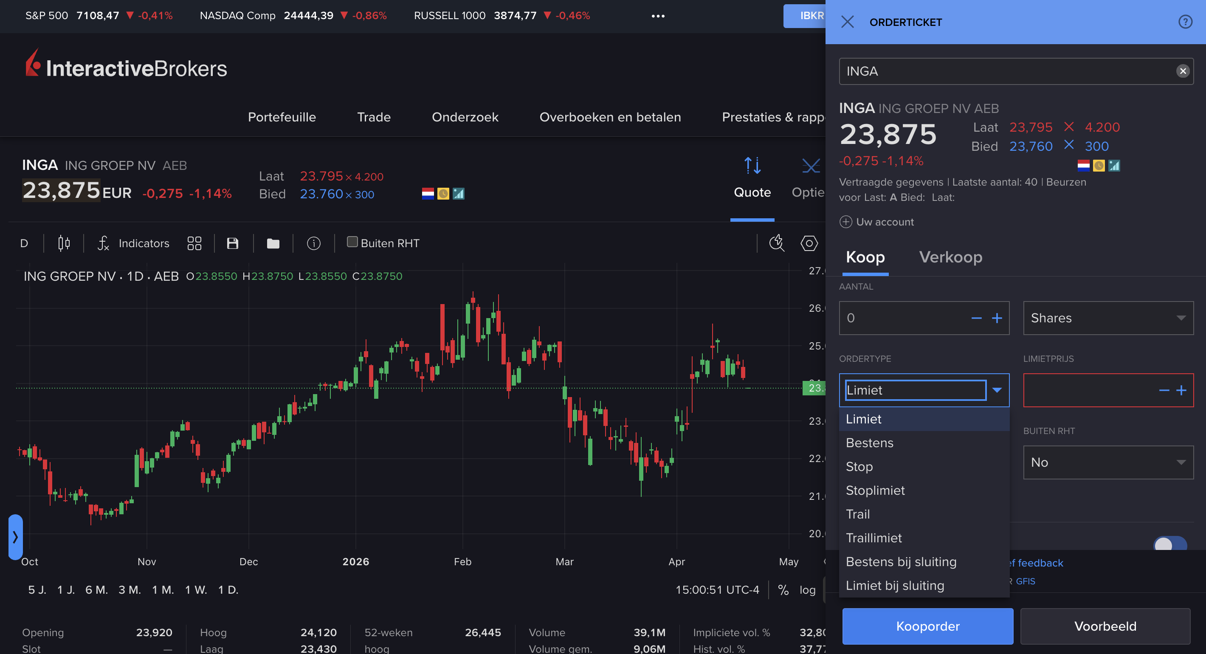
Task: Save the chart layout
Action: click(233, 243)
